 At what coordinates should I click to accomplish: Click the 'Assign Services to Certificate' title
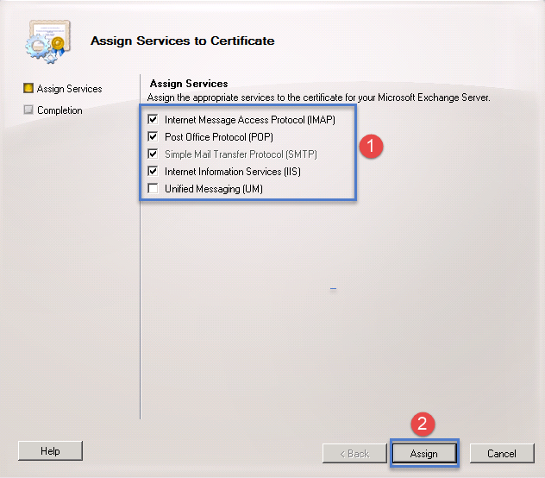(183, 41)
